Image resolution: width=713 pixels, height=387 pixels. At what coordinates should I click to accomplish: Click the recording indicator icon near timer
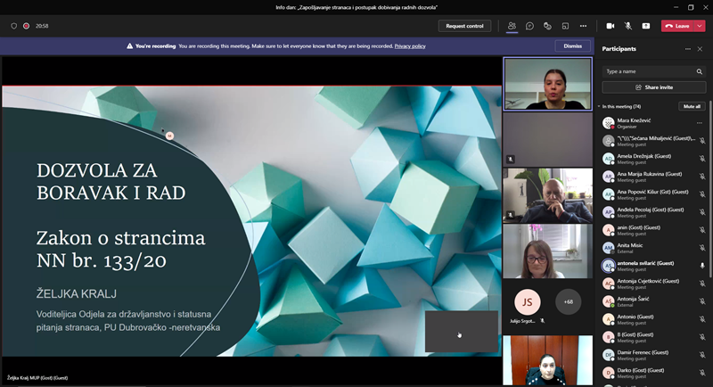pos(26,26)
